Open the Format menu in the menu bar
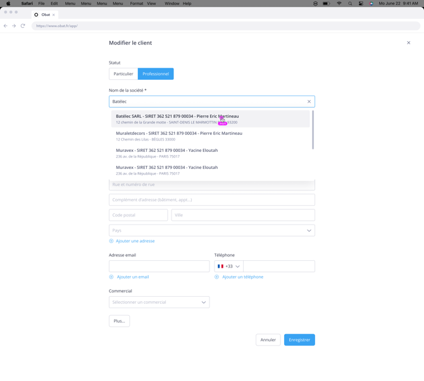The height and width of the screenshot is (381, 424). pos(136,4)
